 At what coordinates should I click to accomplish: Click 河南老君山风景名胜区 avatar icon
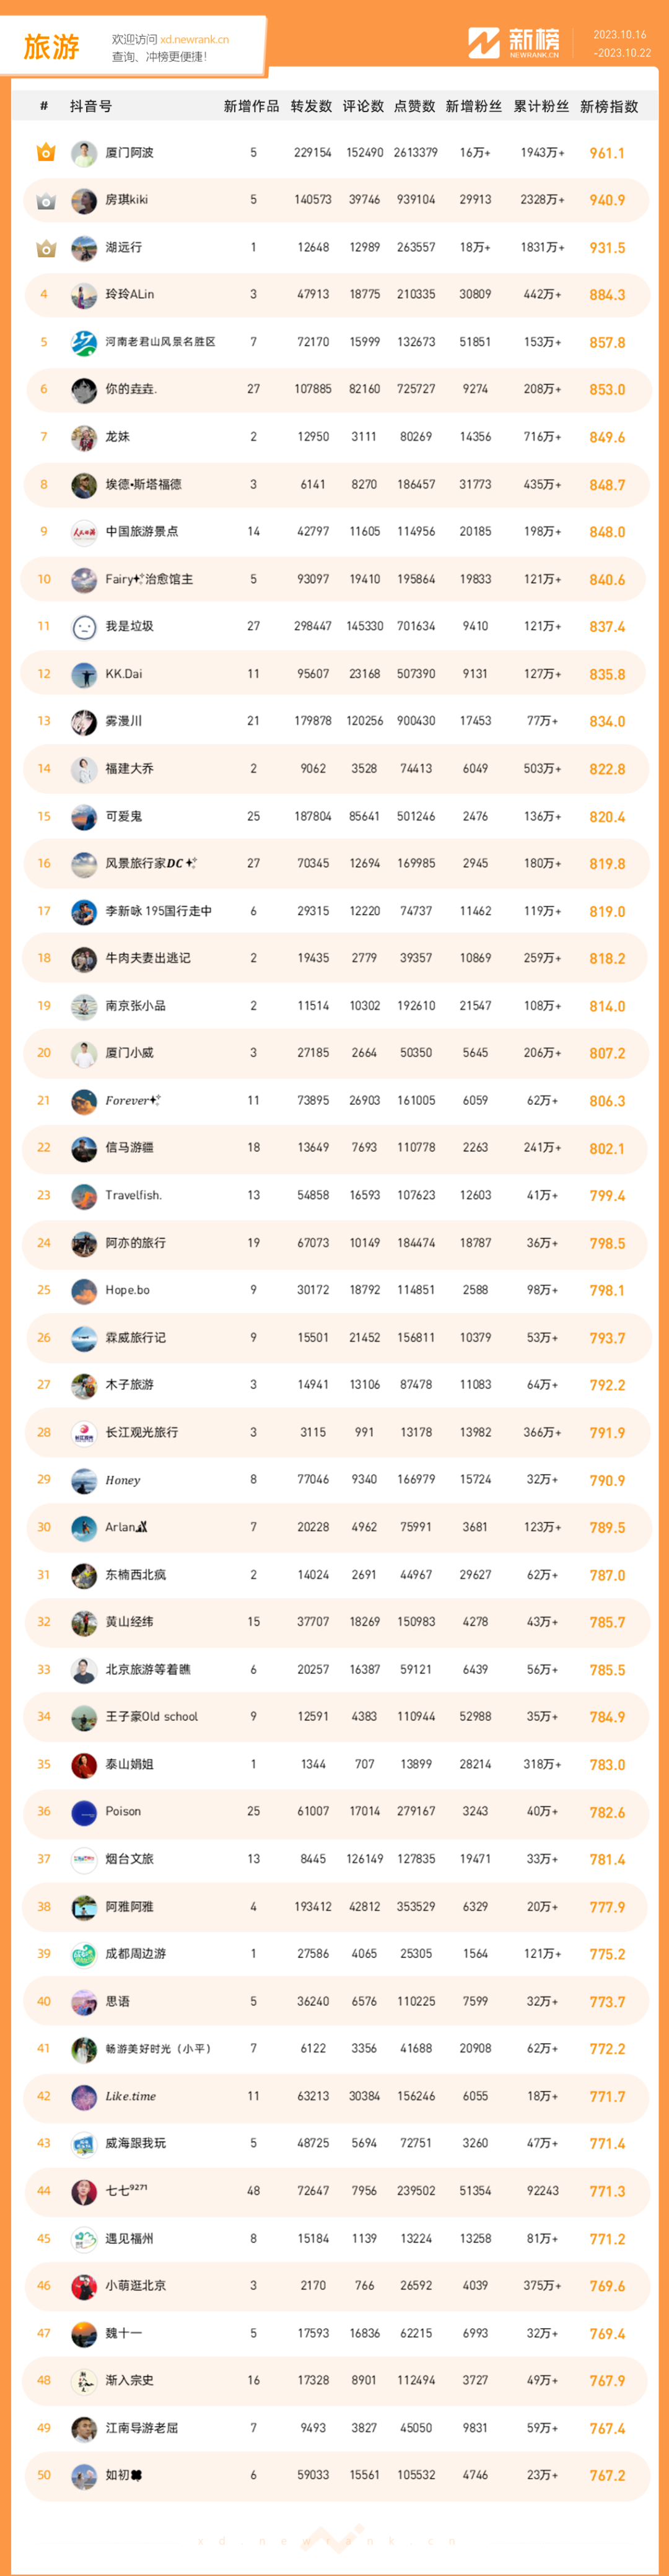click(84, 342)
